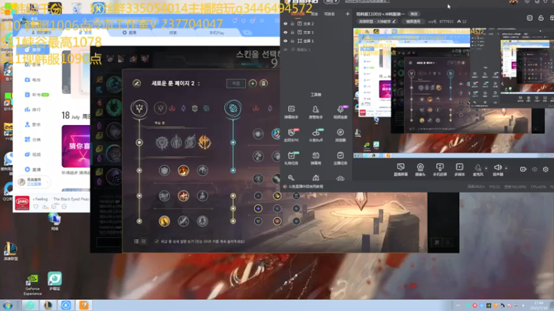
Task: Click the 저장 save button
Action: tap(236, 84)
